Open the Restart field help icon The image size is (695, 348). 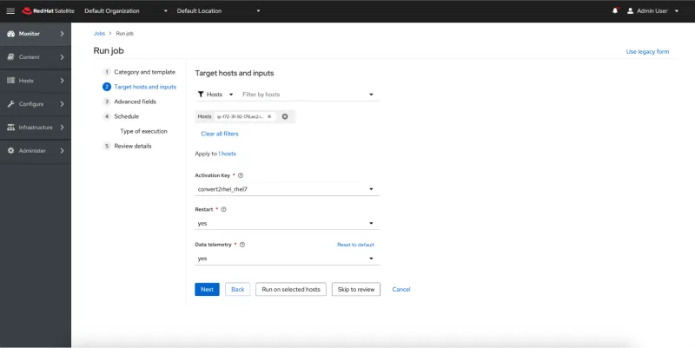click(224, 209)
